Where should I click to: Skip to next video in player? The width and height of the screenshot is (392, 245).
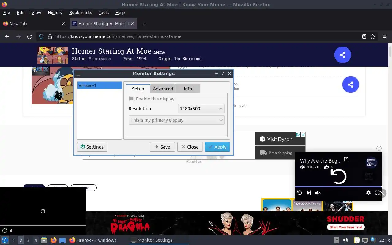309,193
